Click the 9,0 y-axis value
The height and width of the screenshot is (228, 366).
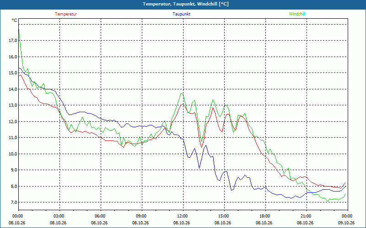click(14, 170)
